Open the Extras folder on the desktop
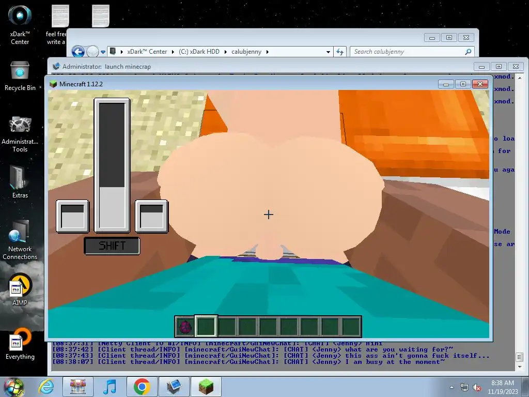529x397 pixels. [20, 181]
